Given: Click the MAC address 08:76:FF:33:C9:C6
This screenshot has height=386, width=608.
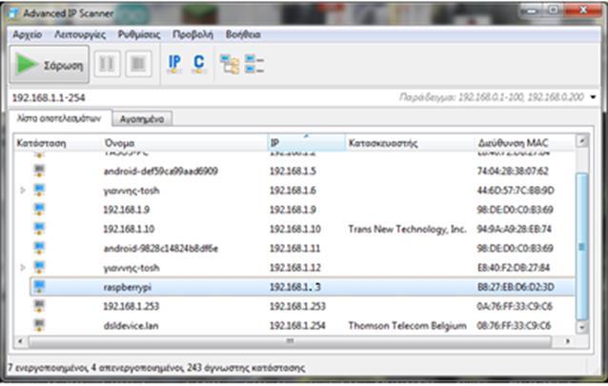Looking at the screenshot, I should [514, 326].
